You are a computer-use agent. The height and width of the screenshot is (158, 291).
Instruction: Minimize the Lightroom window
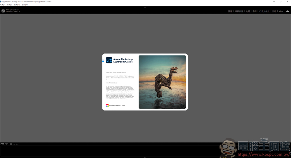pos(274,2)
